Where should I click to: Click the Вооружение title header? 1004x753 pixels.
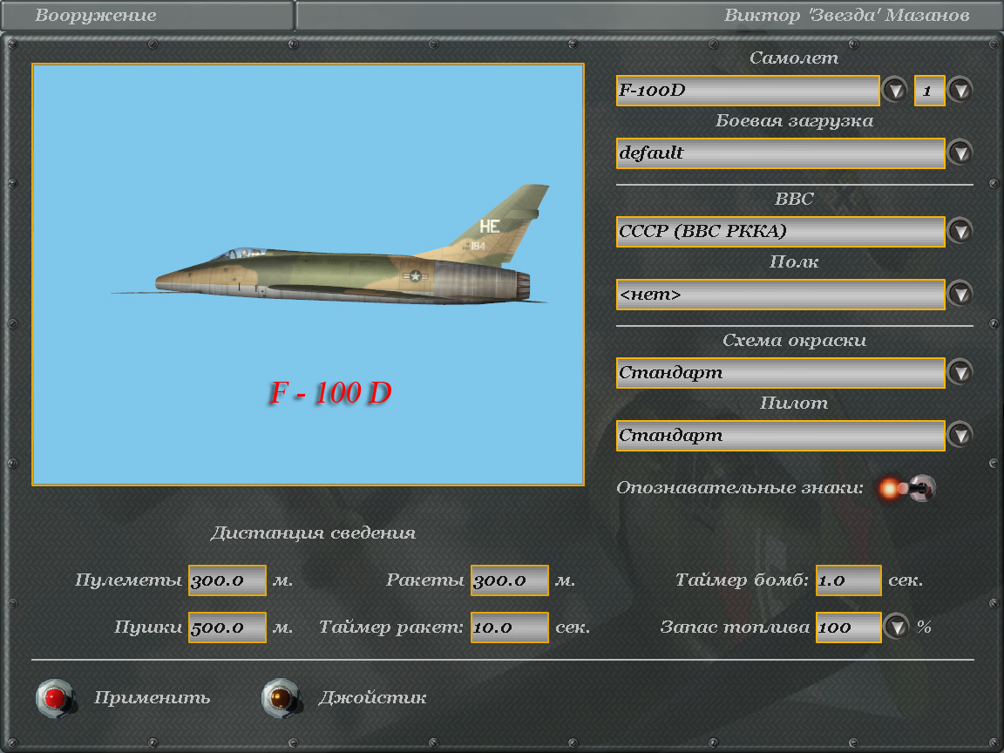95,15
